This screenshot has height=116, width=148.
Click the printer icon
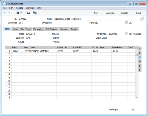tap(28, 13)
